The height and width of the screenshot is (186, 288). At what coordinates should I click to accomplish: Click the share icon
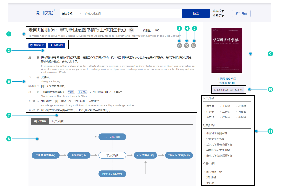(187, 45)
